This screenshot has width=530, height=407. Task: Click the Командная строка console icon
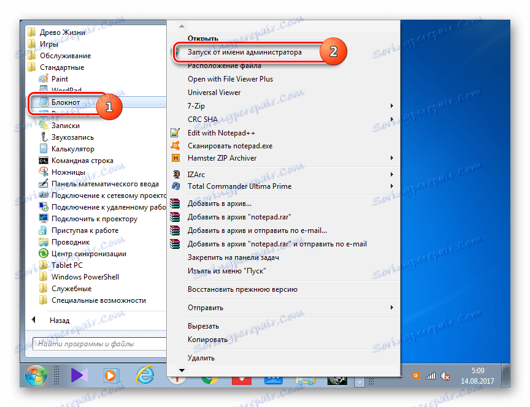pyautogui.click(x=44, y=161)
